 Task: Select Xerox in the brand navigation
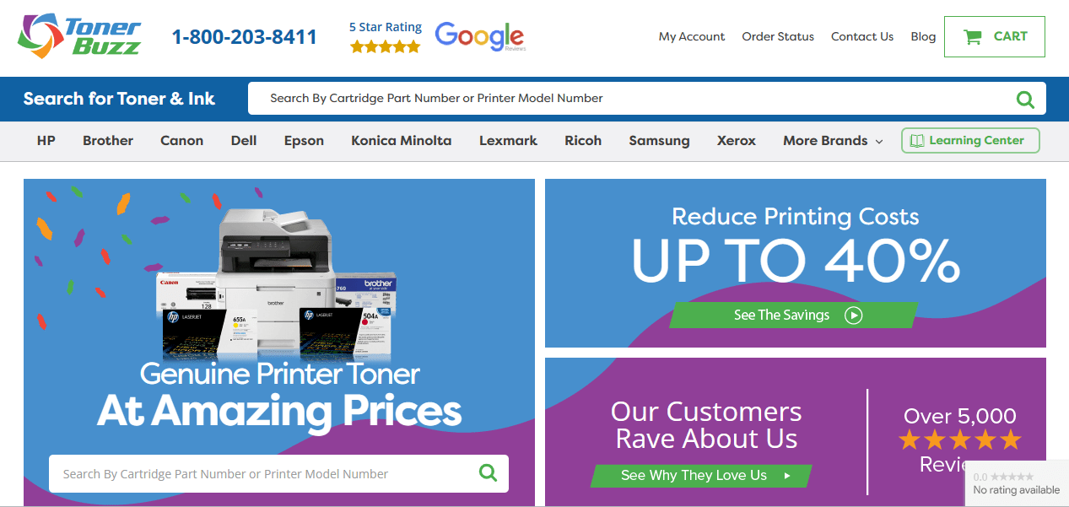click(x=737, y=141)
